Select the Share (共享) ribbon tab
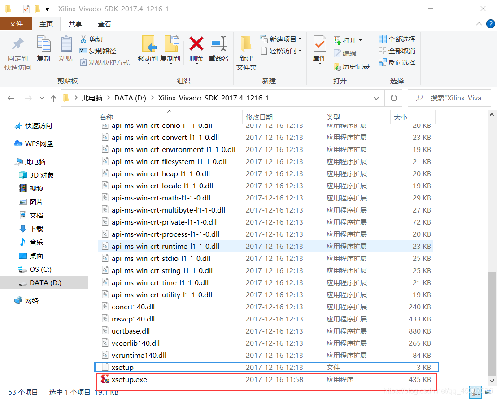Screen dimensions: 497x399 pyautogui.click(x=75, y=24)
